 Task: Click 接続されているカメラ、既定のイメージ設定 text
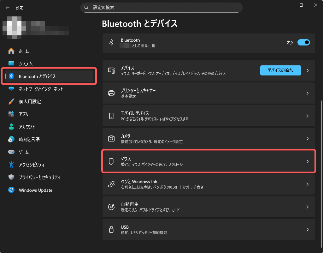point(152,142)
